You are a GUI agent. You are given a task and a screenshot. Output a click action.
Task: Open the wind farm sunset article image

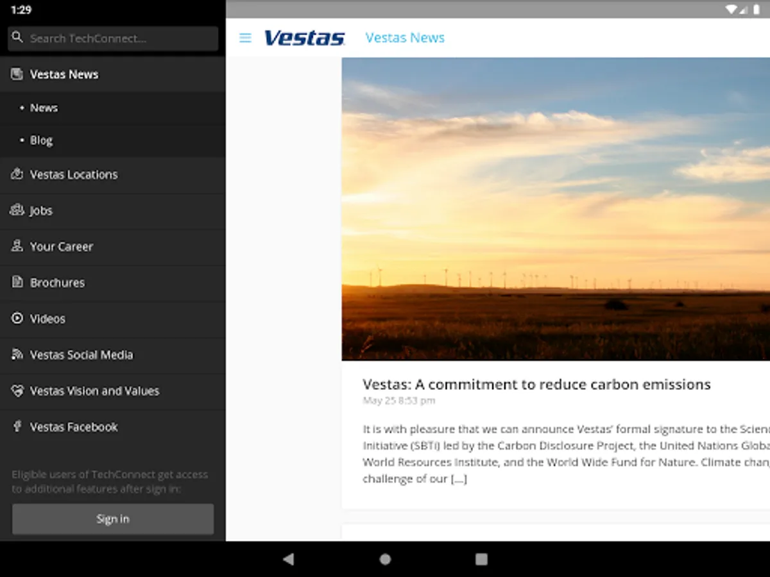[x=556, y=209]
